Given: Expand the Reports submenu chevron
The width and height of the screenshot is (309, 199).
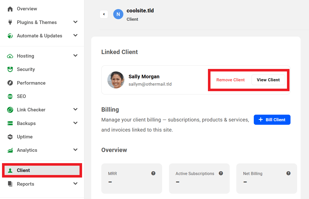Looking at the screenshot, I should pos(75,184).
